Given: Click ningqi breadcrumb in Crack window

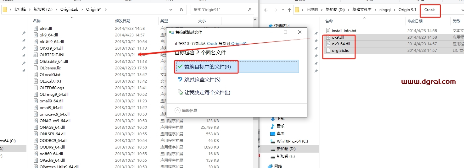Looking at the screenshot, I should (386, 10).
